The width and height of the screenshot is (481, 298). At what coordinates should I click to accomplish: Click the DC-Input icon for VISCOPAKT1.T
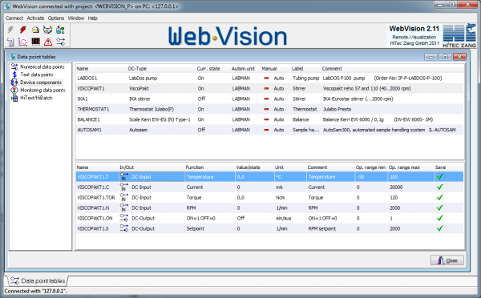tap(124, 176)
